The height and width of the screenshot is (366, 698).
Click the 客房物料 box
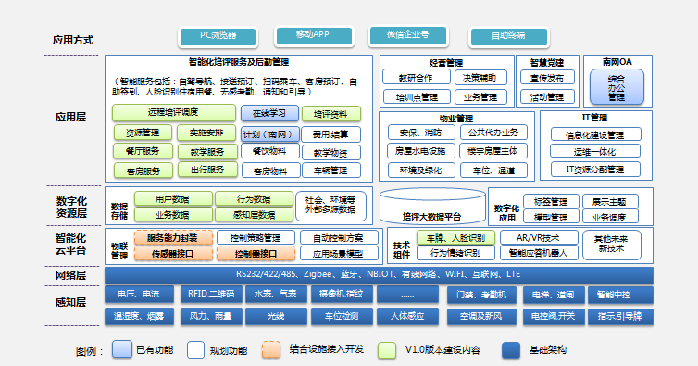click(x=270, y=170)
